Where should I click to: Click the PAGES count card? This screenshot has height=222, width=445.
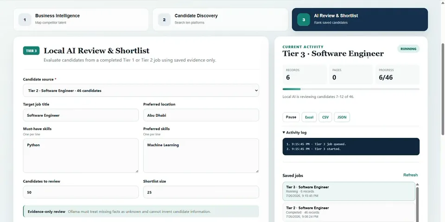pyautogui.click(x=351, y=74)
